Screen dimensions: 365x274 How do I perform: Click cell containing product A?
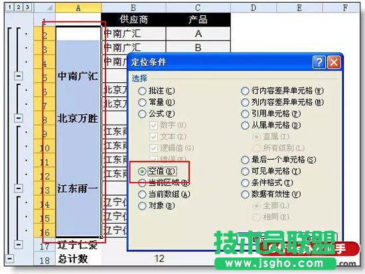(x=198, y=34)
